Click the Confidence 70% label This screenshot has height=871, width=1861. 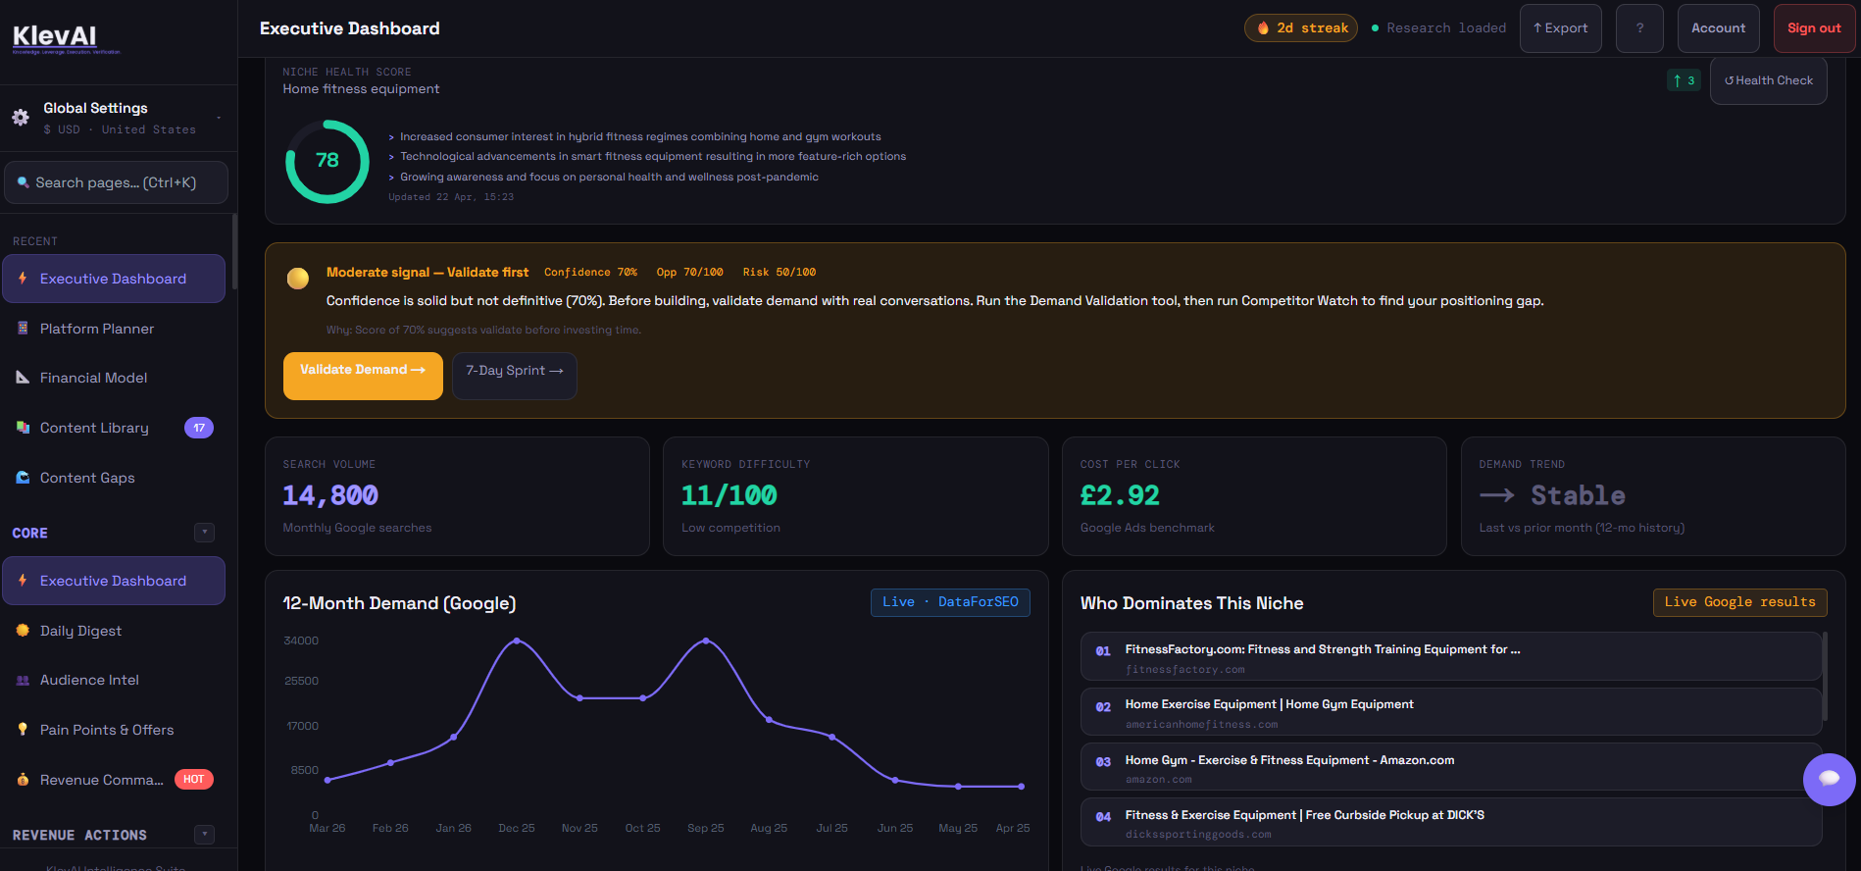tap(590, 273)
